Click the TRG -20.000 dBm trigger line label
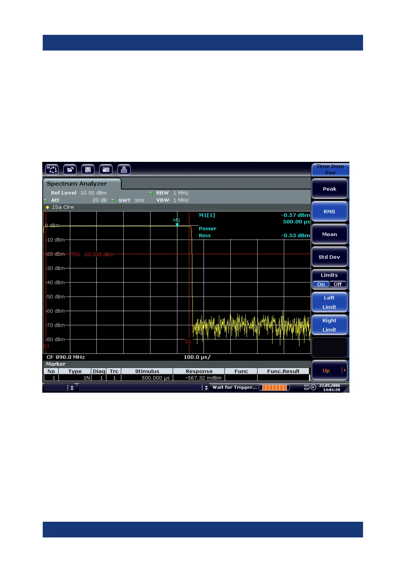The image size is (406, 575). (92, 254)
